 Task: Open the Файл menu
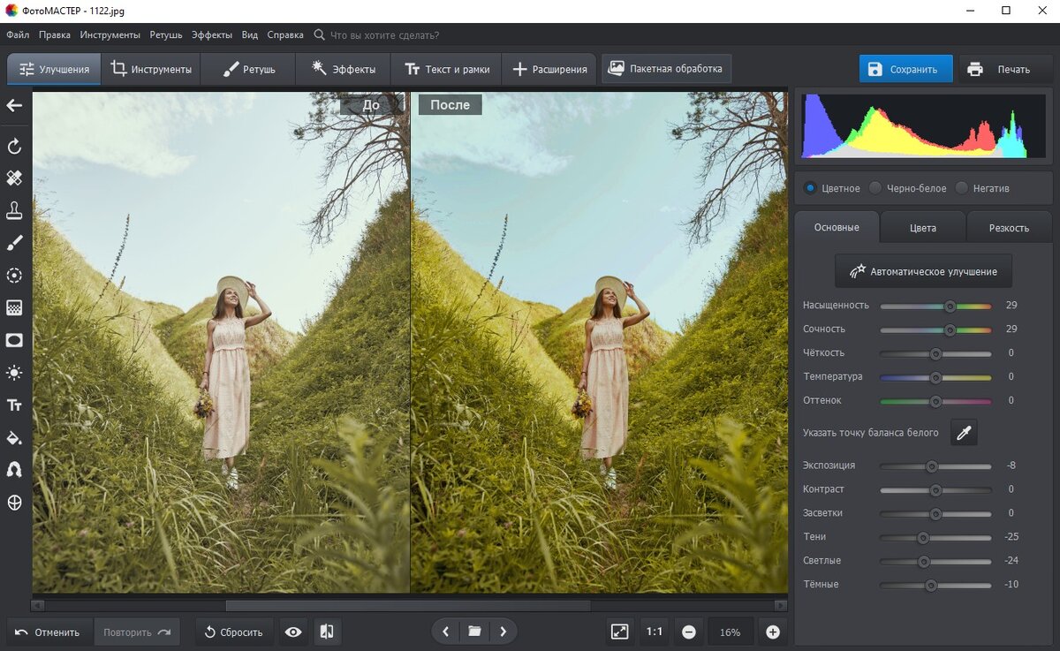pyautogui.click(x=18, y=35)
